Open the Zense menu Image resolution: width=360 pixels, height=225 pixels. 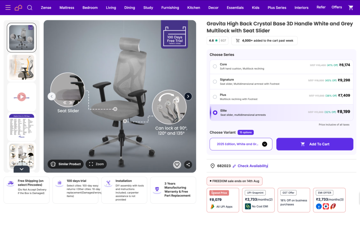point(46,8)
